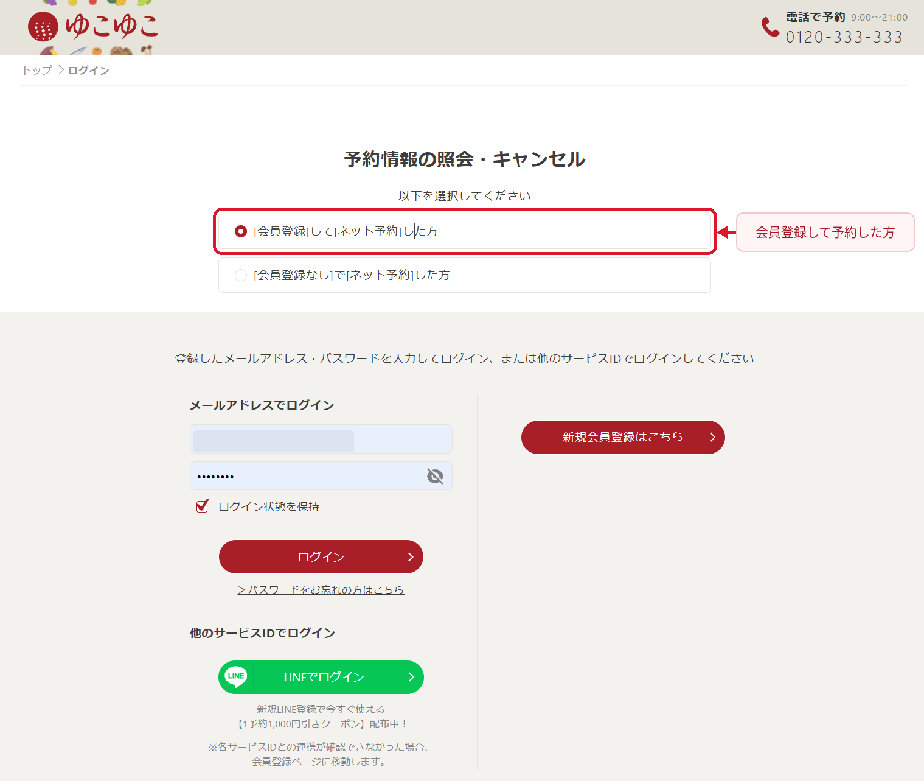This screenshot has height=781, width=924.
Task: Log in with LINEでログイン button
Action: point(321,677)
